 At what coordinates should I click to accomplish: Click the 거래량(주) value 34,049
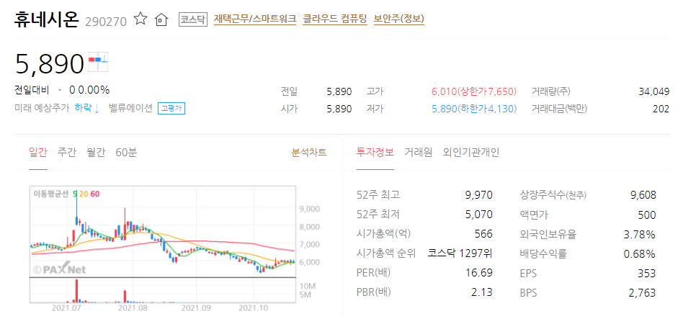point(654,91)
